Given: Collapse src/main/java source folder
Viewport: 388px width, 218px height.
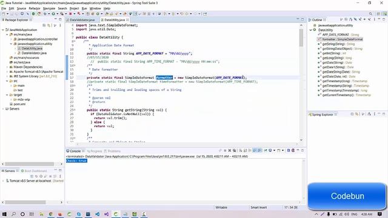Looking at the screenshot, I should [x=7, y=35].
